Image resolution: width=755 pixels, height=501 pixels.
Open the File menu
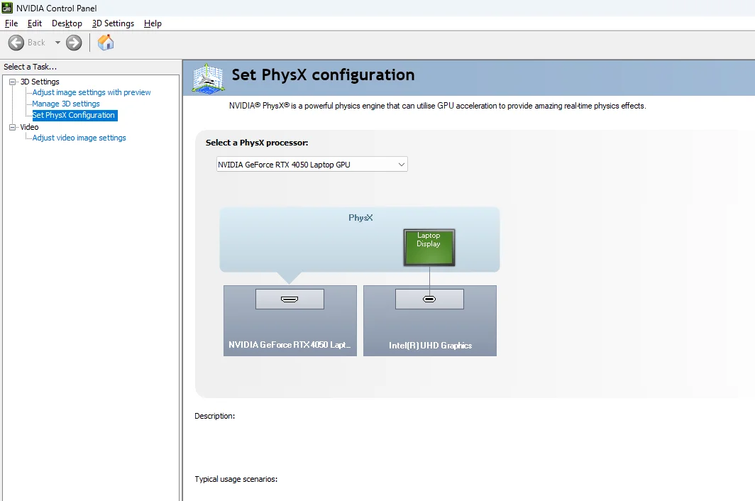coord(11,23)
